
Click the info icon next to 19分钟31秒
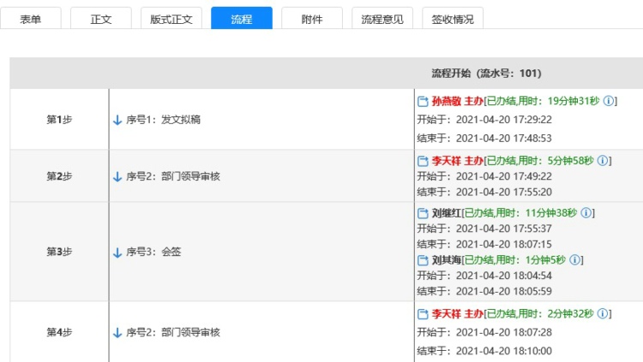point(609,101)
